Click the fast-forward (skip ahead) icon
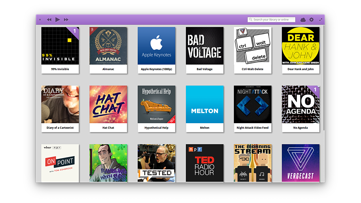This screenshot has width=361, height=203. [x=66, y=20]
